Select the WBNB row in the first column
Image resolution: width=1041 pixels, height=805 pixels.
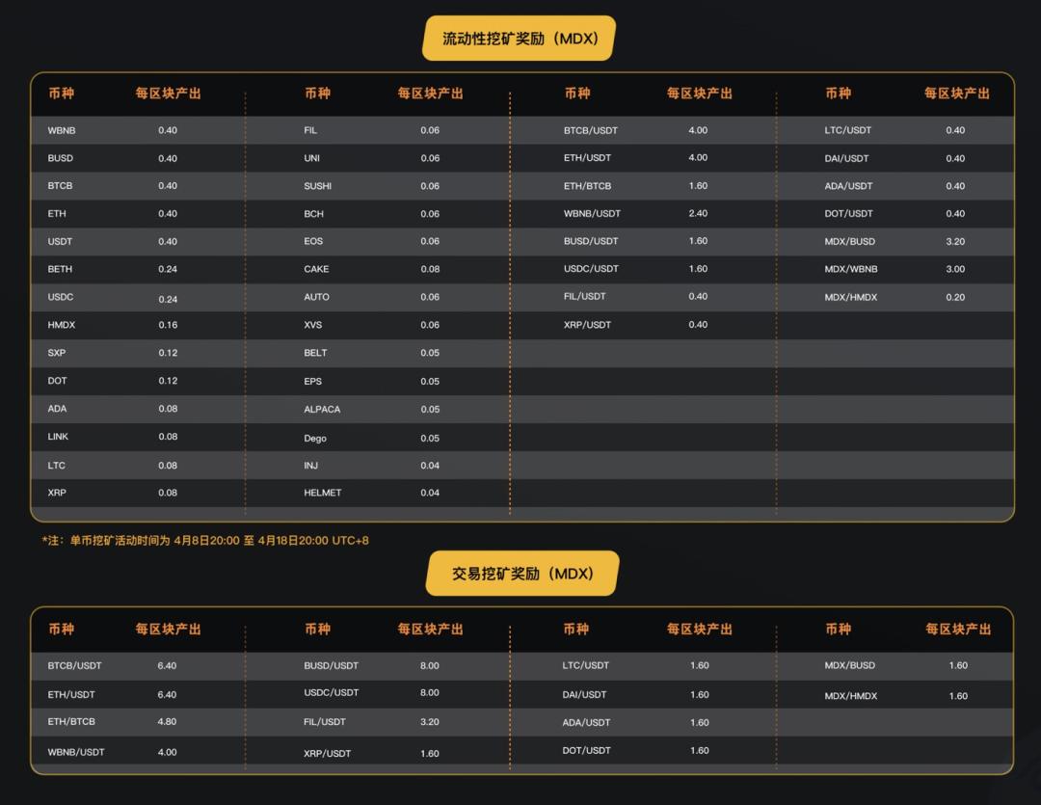coord(60,130)
